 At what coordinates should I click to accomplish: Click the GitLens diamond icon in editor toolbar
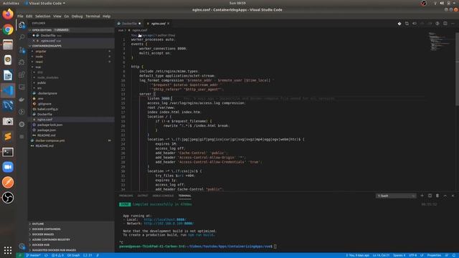pyautogui.click(x=399, y=24)
